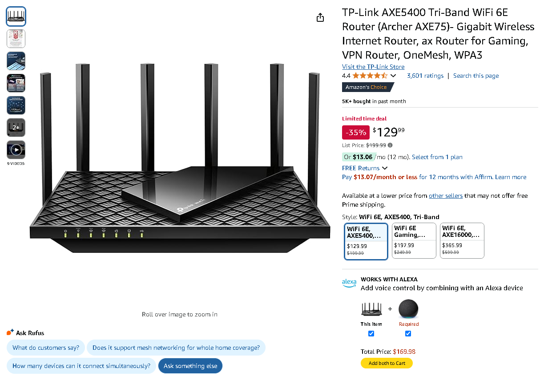The image size is (540, 376).
Task: Expand the star rating dropdown chevron
Action: tap(393, 76)
